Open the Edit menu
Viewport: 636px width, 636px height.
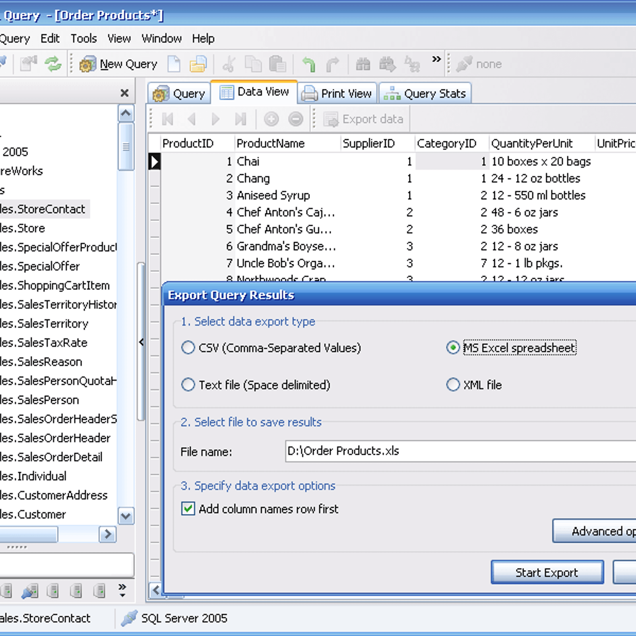tap(50, 39)
